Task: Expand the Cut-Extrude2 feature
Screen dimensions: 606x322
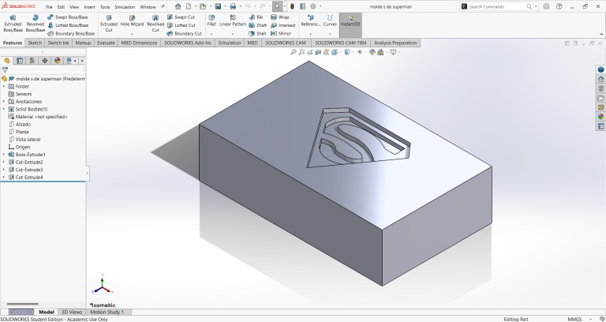Action: point(4,162)
